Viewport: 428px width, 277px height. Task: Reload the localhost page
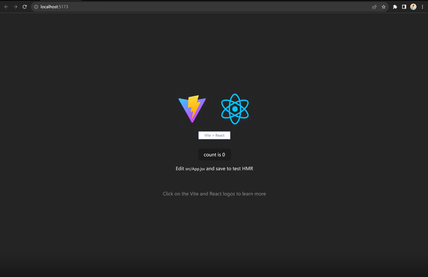point(25,7)
